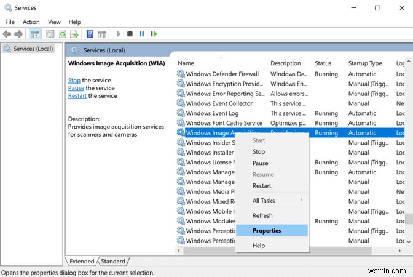Open the toolbar Properties sheet icon
Screen dimensions: 413x277
pos(50,34)
